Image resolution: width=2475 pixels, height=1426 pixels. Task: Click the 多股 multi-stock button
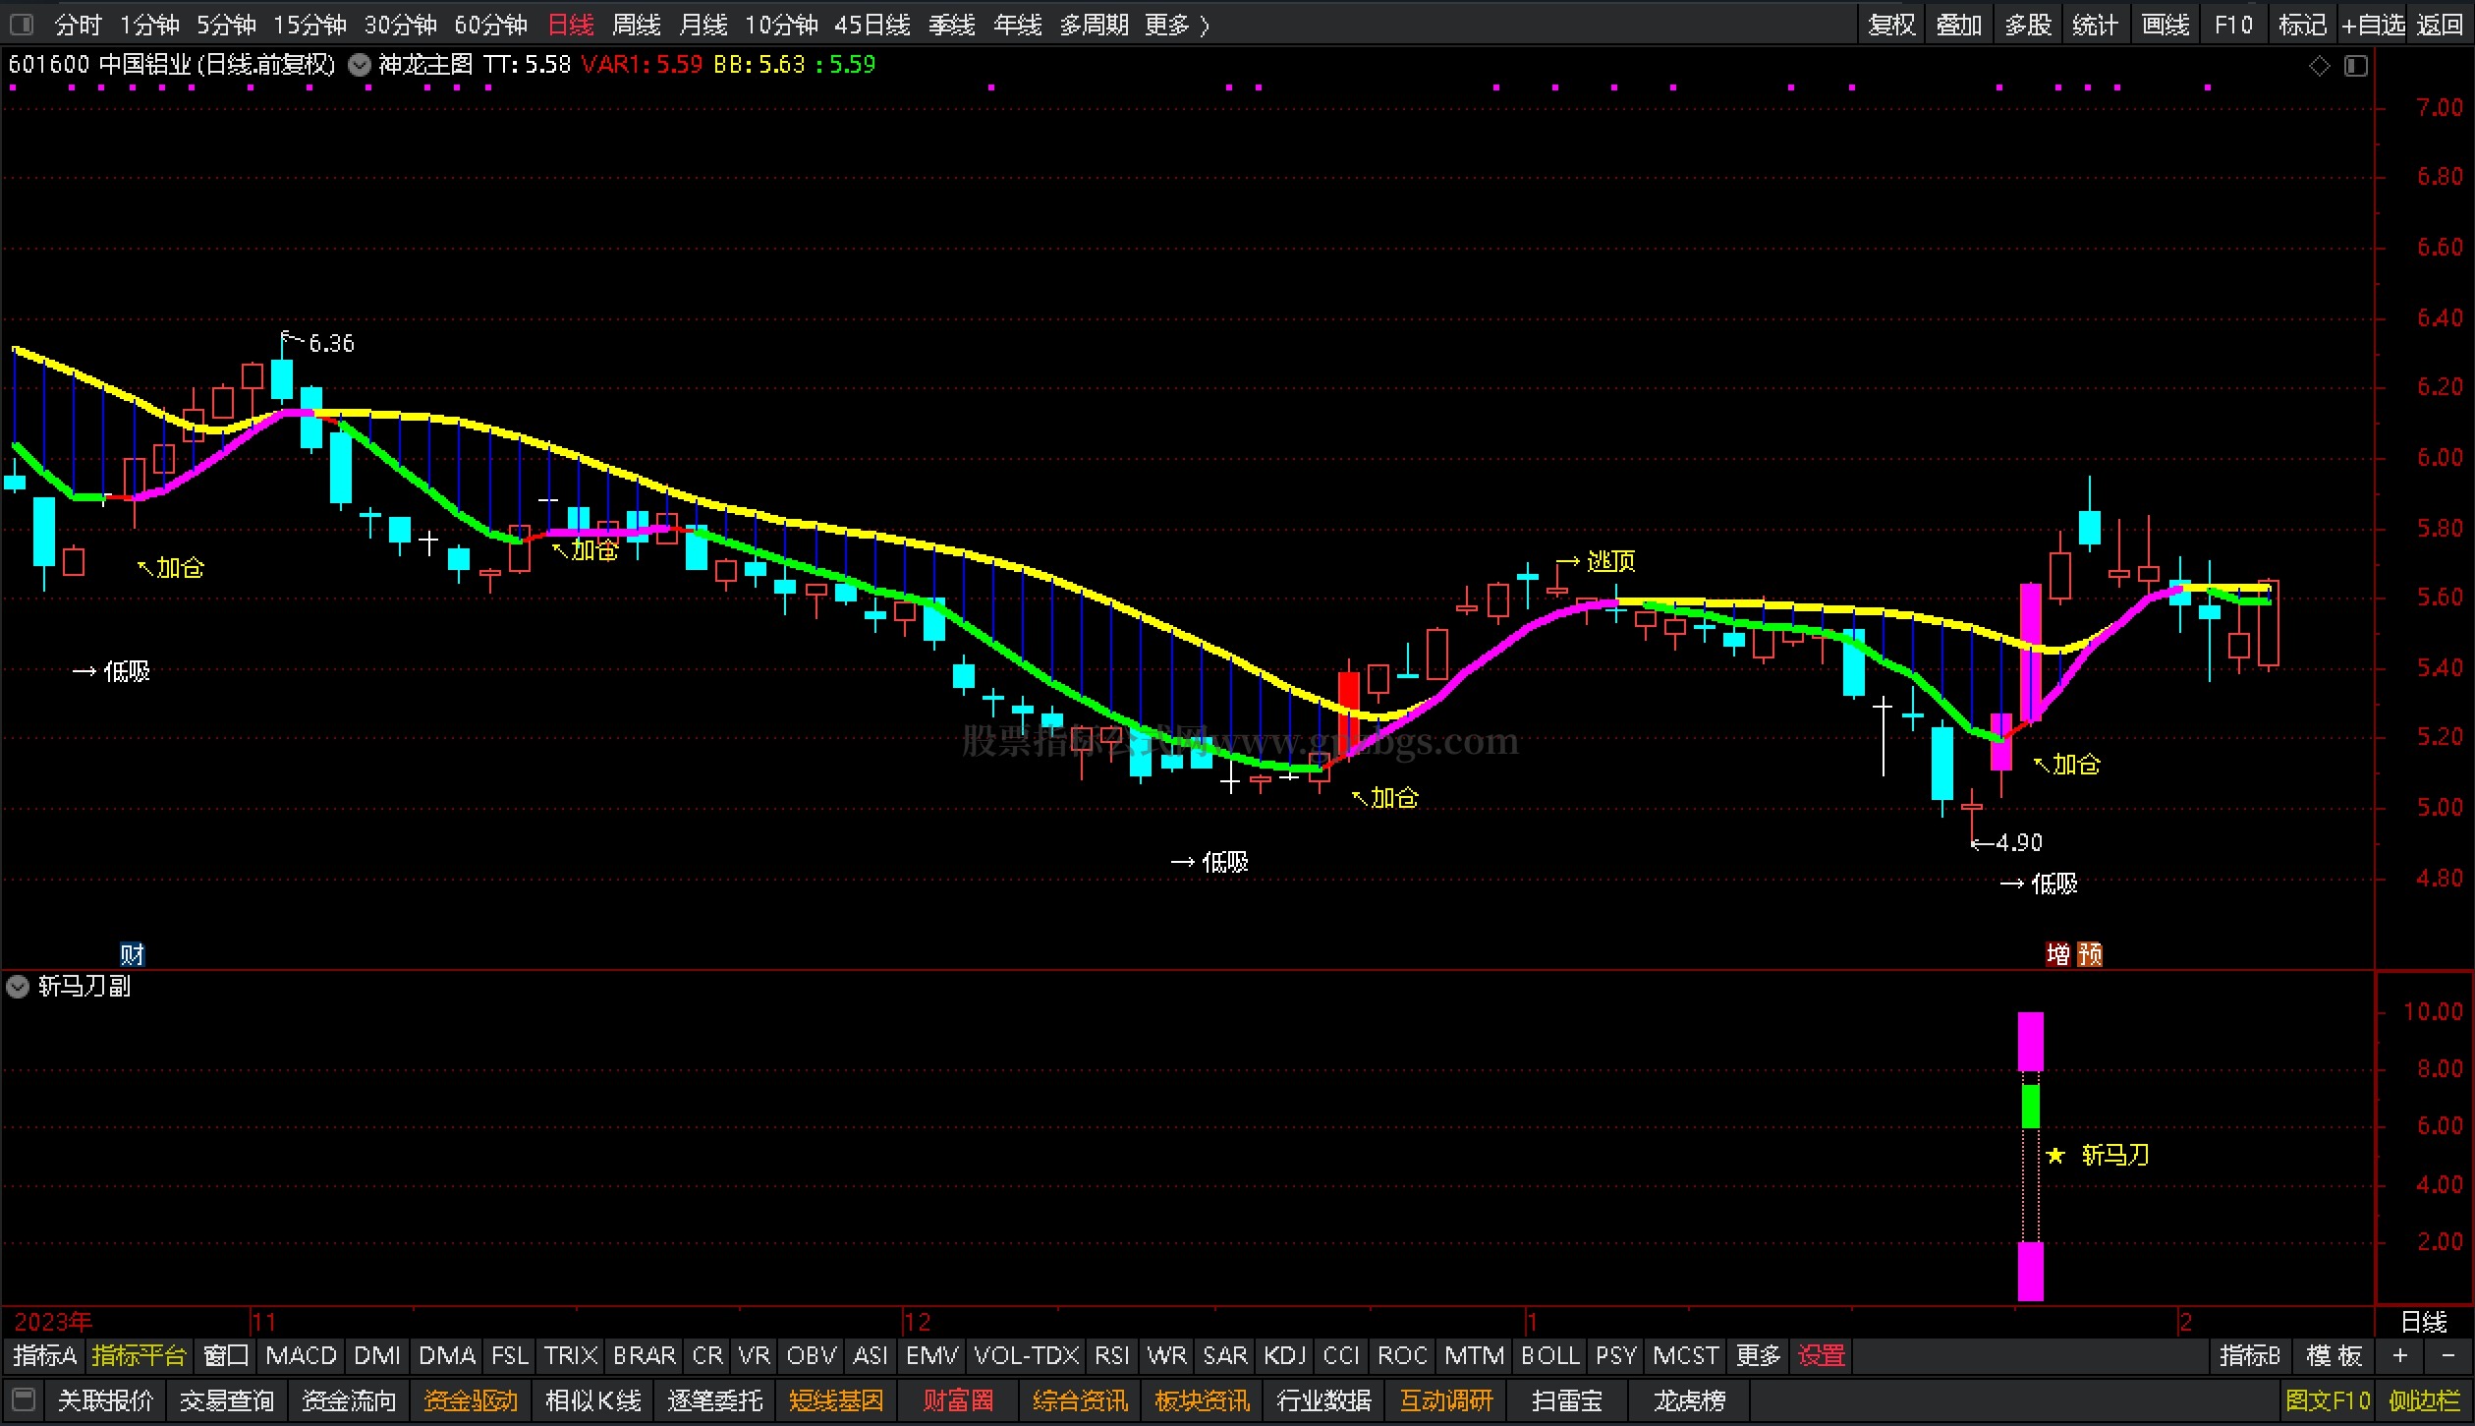(x=2028, y=25)
